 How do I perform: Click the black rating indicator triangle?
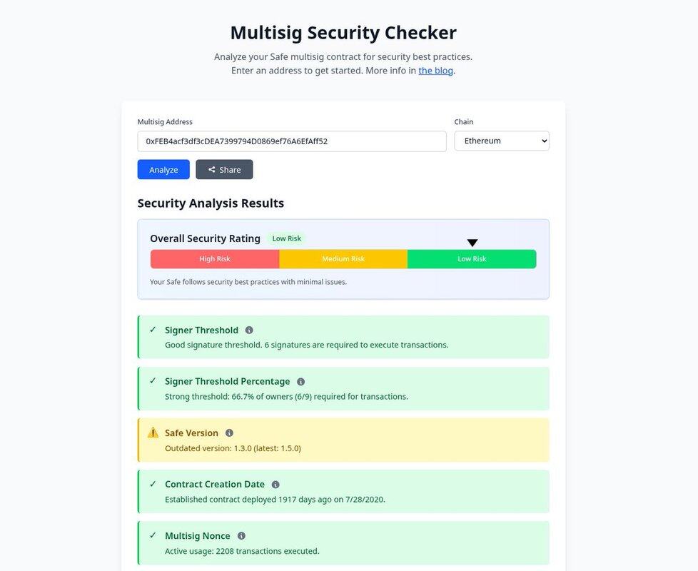click(472, 243)
